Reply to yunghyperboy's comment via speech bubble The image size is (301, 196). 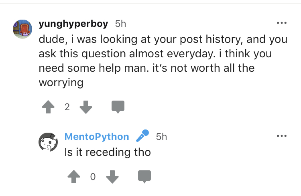point(118,107)
